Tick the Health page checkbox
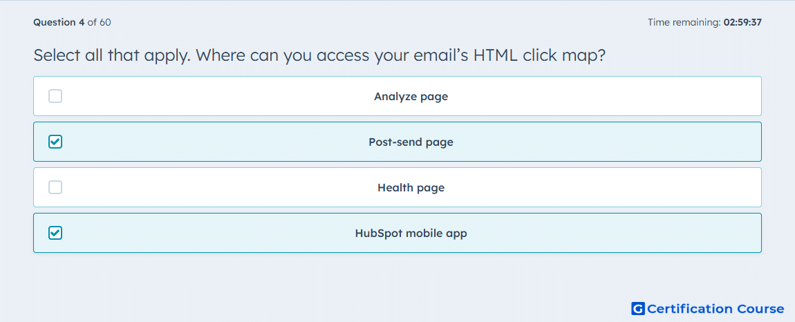Screen dimensions: 795x322 tap(55, 187)
